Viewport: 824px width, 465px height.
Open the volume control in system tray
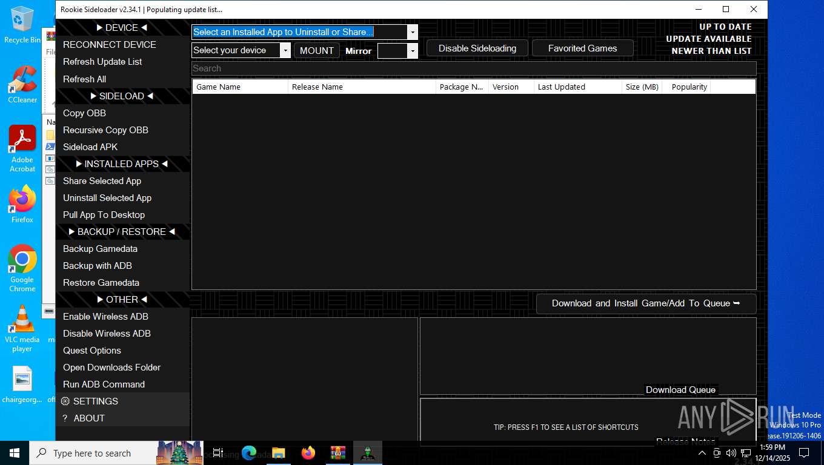coord(731,453)
